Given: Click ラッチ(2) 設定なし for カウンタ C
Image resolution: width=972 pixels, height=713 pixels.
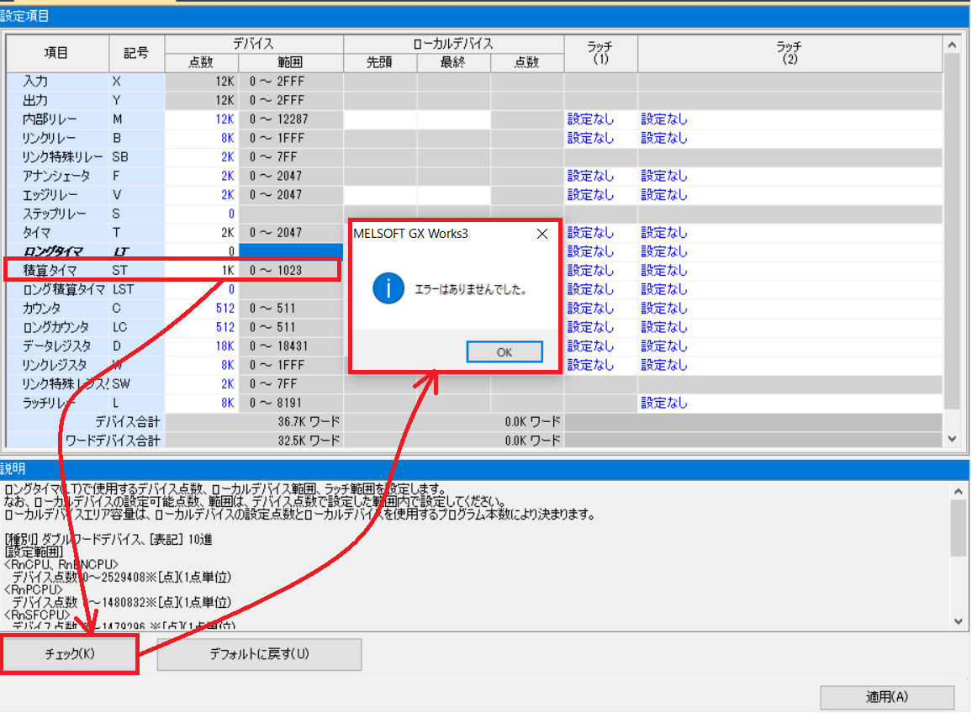Looking at the screenshot, I should pyautogui.click(x=664, y=307).
